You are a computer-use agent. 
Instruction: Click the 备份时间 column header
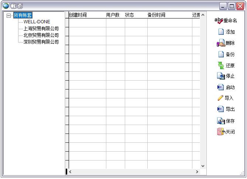click(x=157, y=15)
